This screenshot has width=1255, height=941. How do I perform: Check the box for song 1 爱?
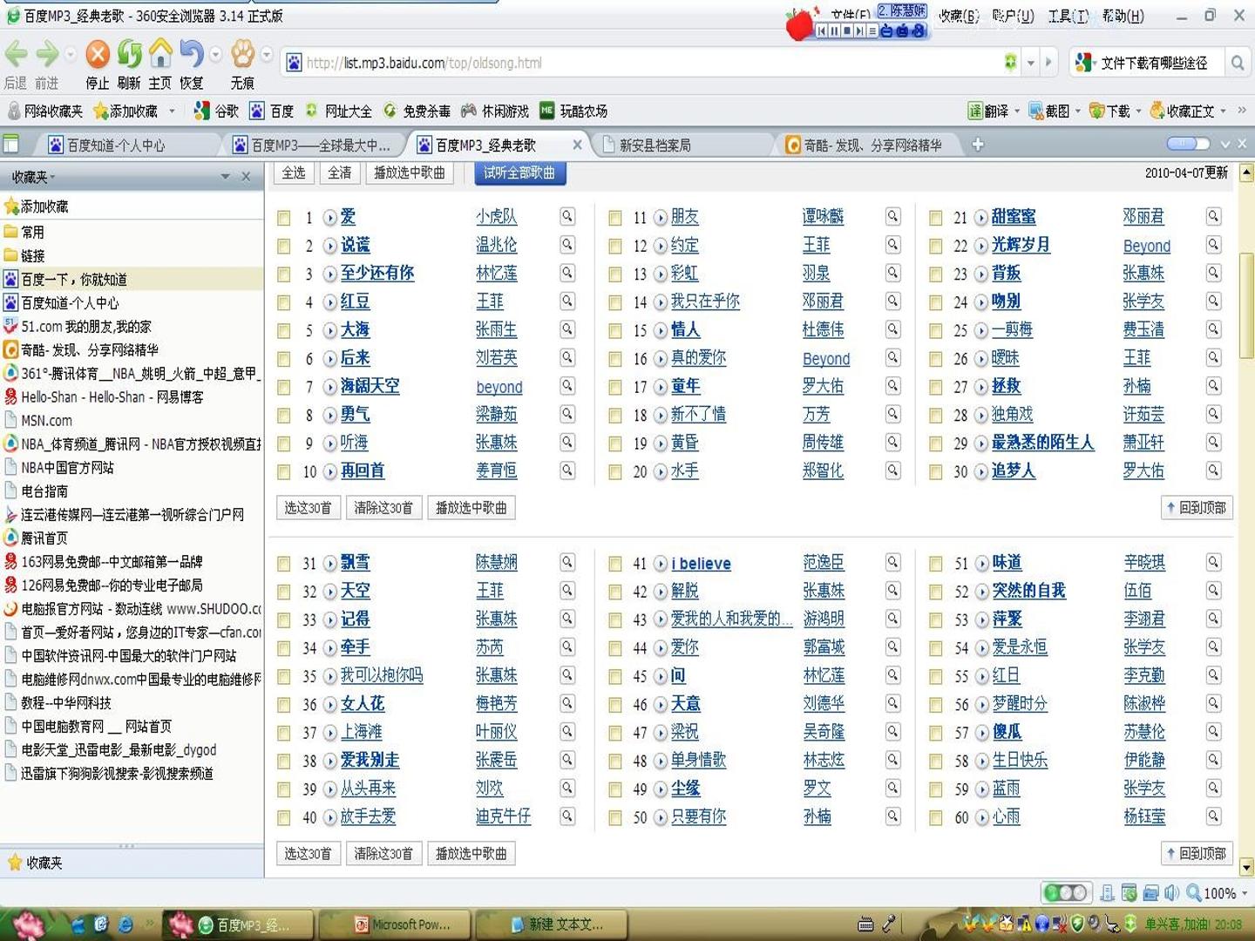(x=284, y=218)
